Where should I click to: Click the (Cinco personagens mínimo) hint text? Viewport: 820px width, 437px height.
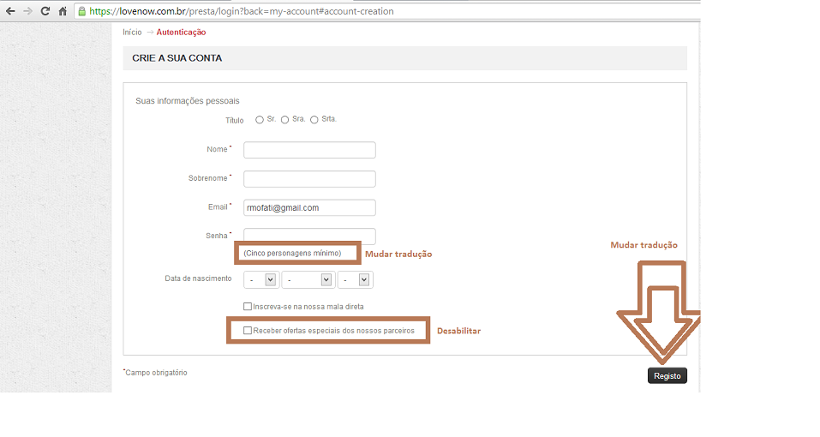(292, 253)
